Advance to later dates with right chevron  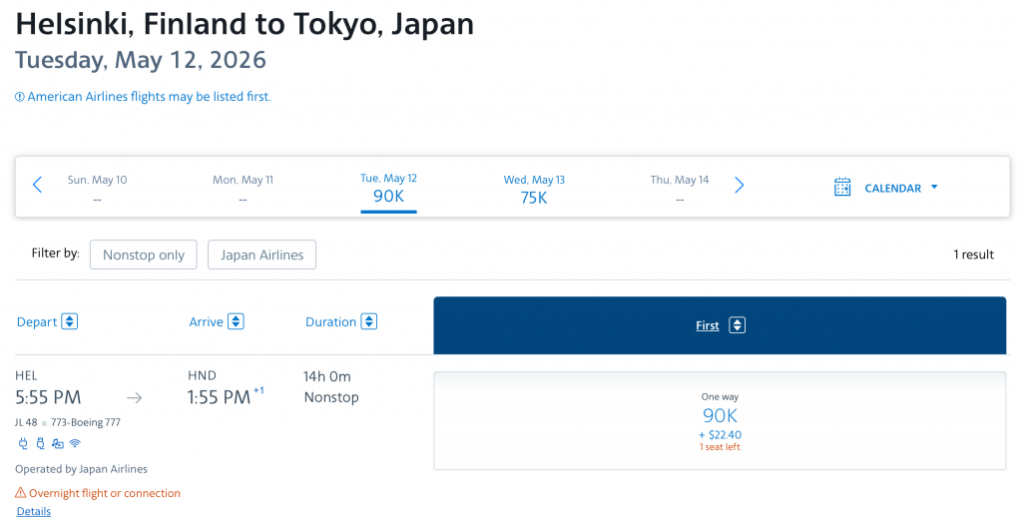(x=740, y=186)
